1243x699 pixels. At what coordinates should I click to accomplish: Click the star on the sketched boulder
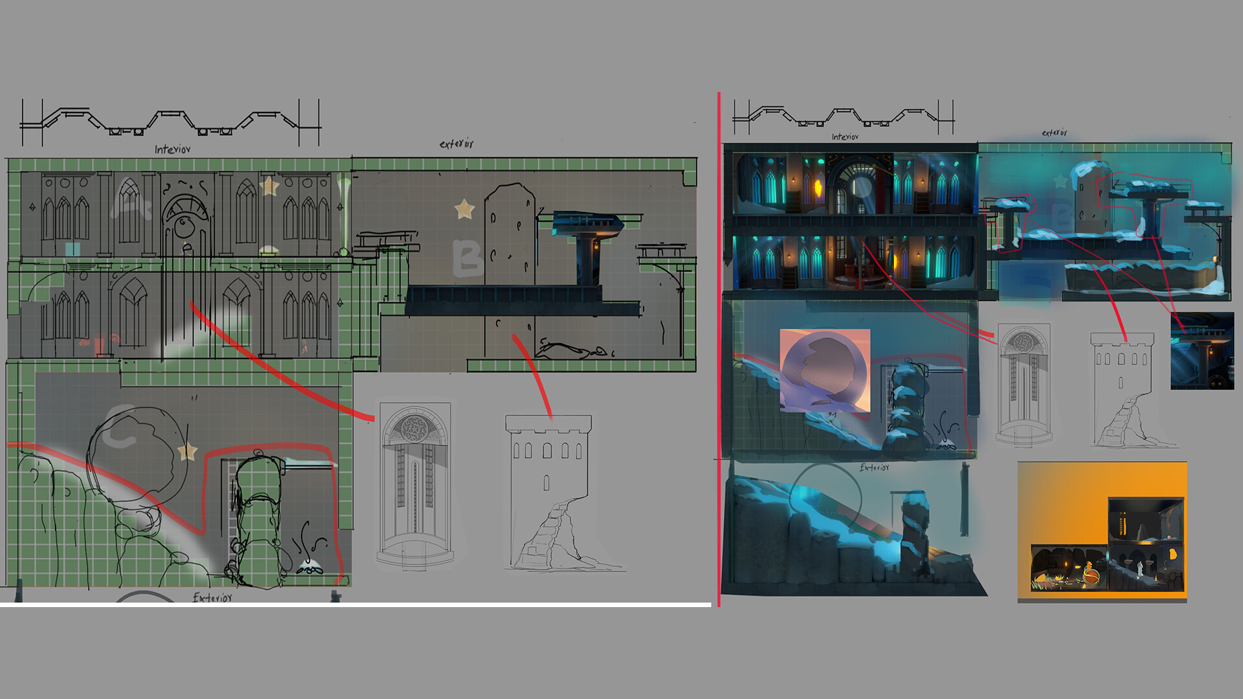click(188, 451)
